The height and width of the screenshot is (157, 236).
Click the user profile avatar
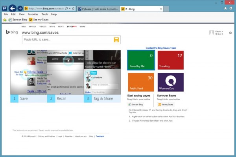coord(212,33)
